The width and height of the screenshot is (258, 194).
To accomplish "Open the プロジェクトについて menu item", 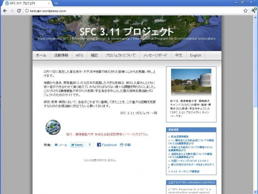I will (x=120, y=55).
